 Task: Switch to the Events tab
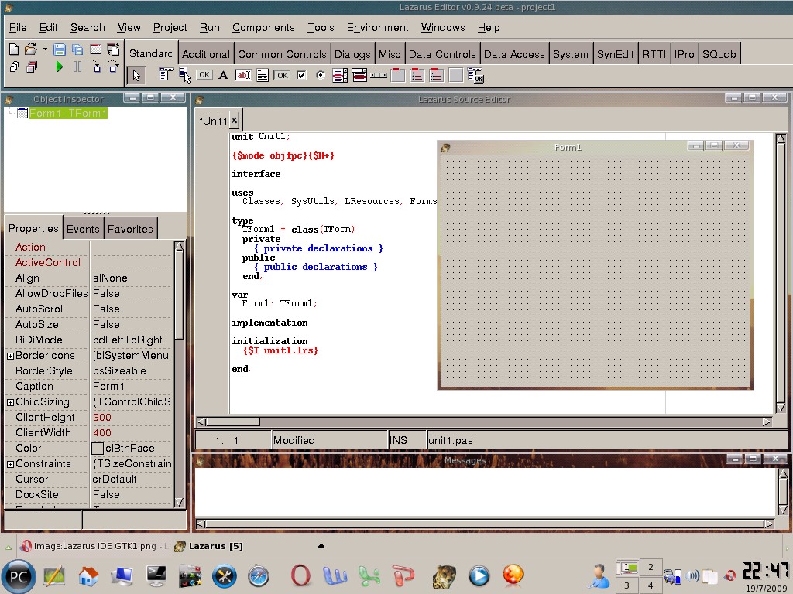[x=83, y=229]
